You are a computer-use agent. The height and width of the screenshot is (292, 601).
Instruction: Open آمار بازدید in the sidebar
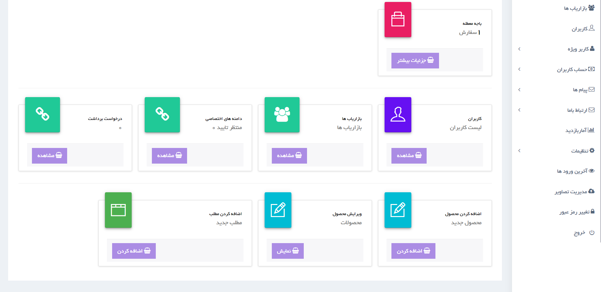coord(580,130)
